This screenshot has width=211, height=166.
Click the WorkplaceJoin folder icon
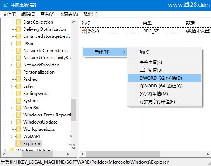pyautogui.click(x=19, y=129)
